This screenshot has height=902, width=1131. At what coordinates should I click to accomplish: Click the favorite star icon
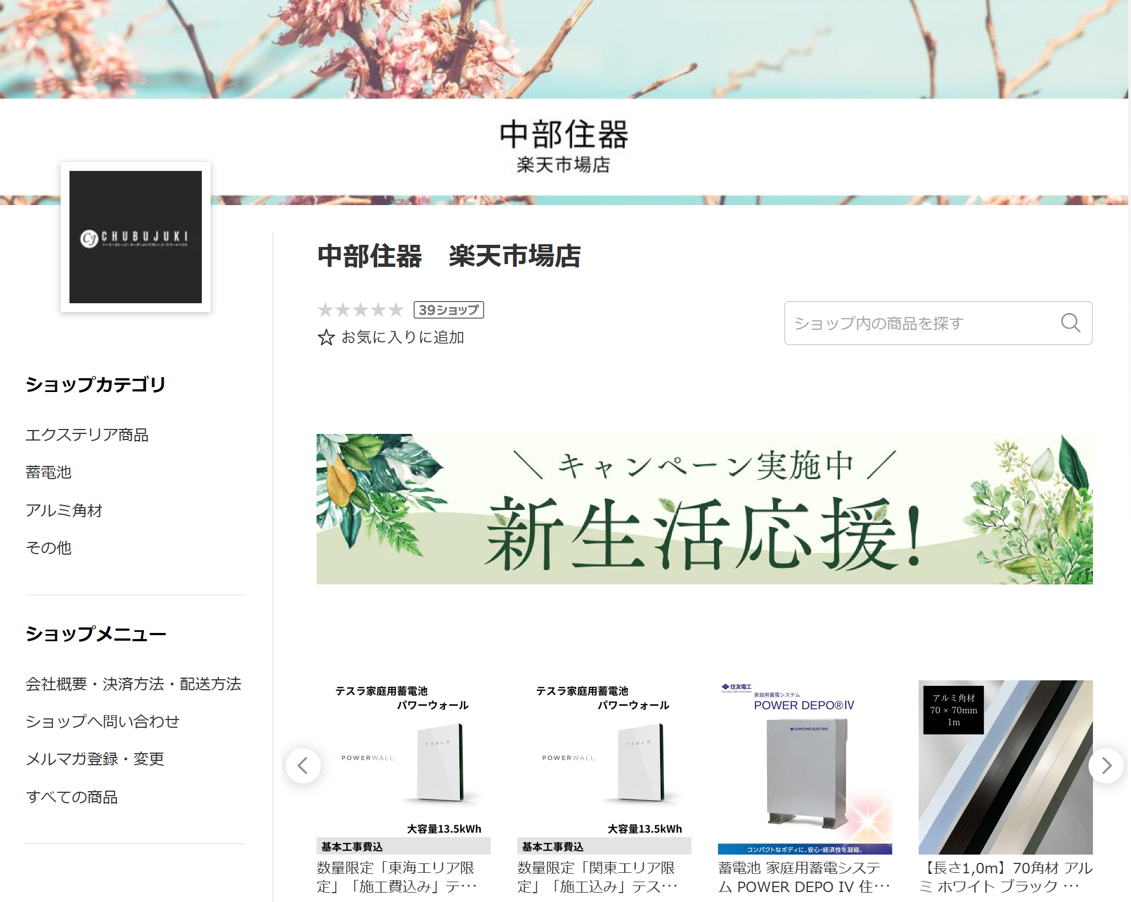tap(326, 337)
